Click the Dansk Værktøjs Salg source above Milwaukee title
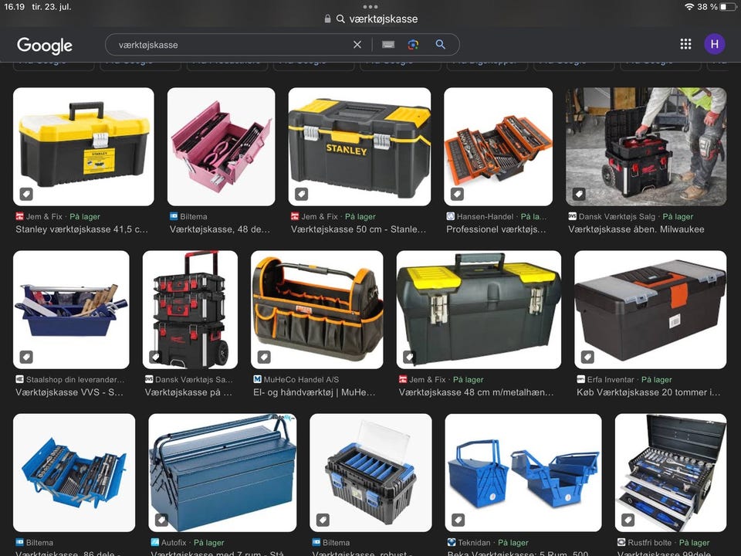 (x=617, y=216)
